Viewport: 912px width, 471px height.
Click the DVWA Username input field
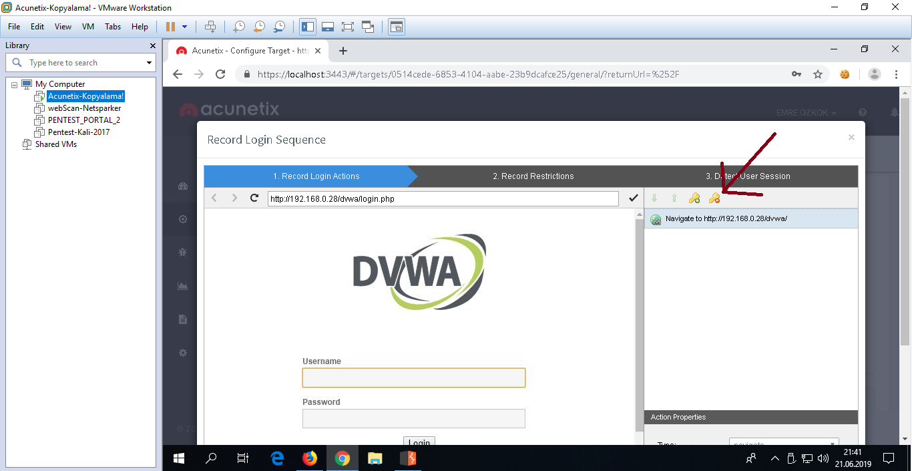pyautogui.click(x=413, y=378)
